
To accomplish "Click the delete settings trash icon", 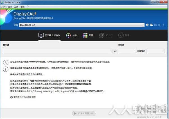I will tap(159, 25).
